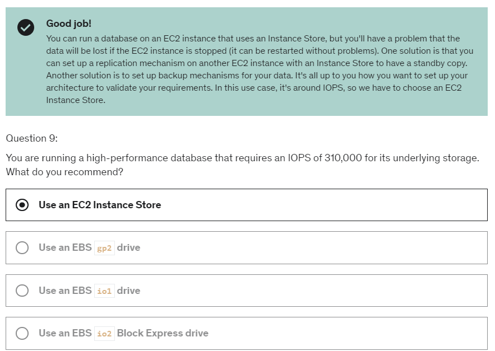Image resolution: width=495 pixels, height=351 pixels.
Task: Click the selected answer's bold label text
Action: pos(99,205)
